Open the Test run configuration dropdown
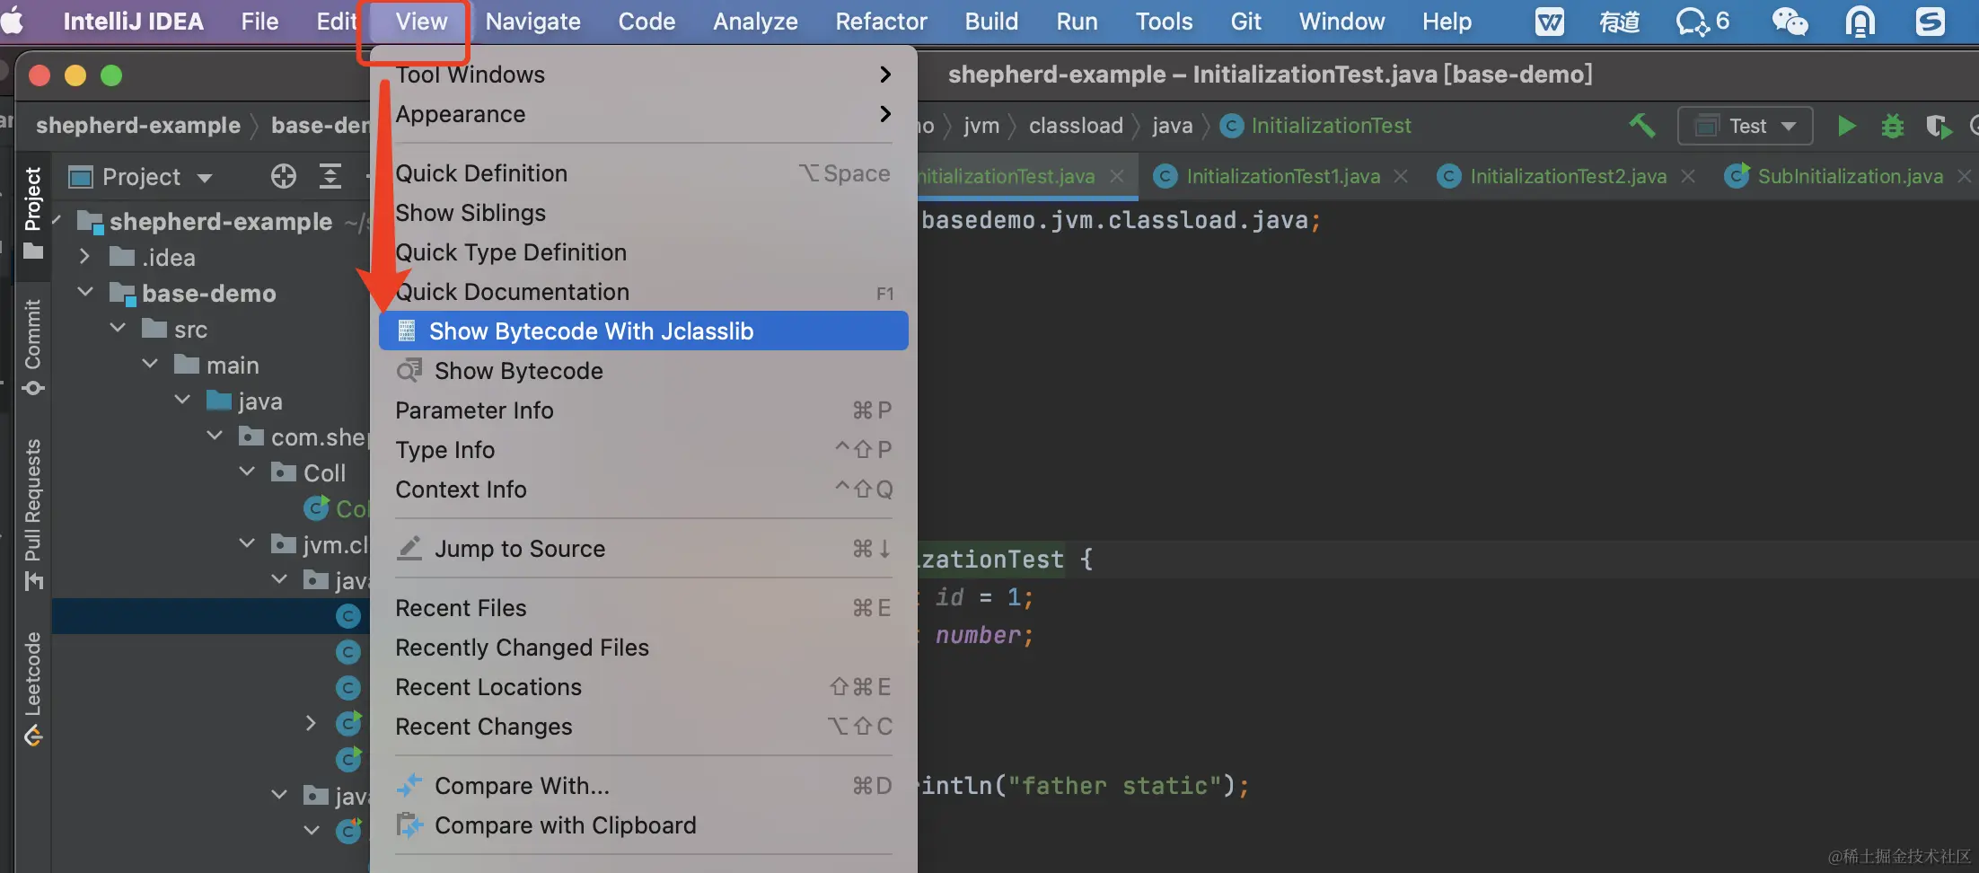 coord(1745,126)
